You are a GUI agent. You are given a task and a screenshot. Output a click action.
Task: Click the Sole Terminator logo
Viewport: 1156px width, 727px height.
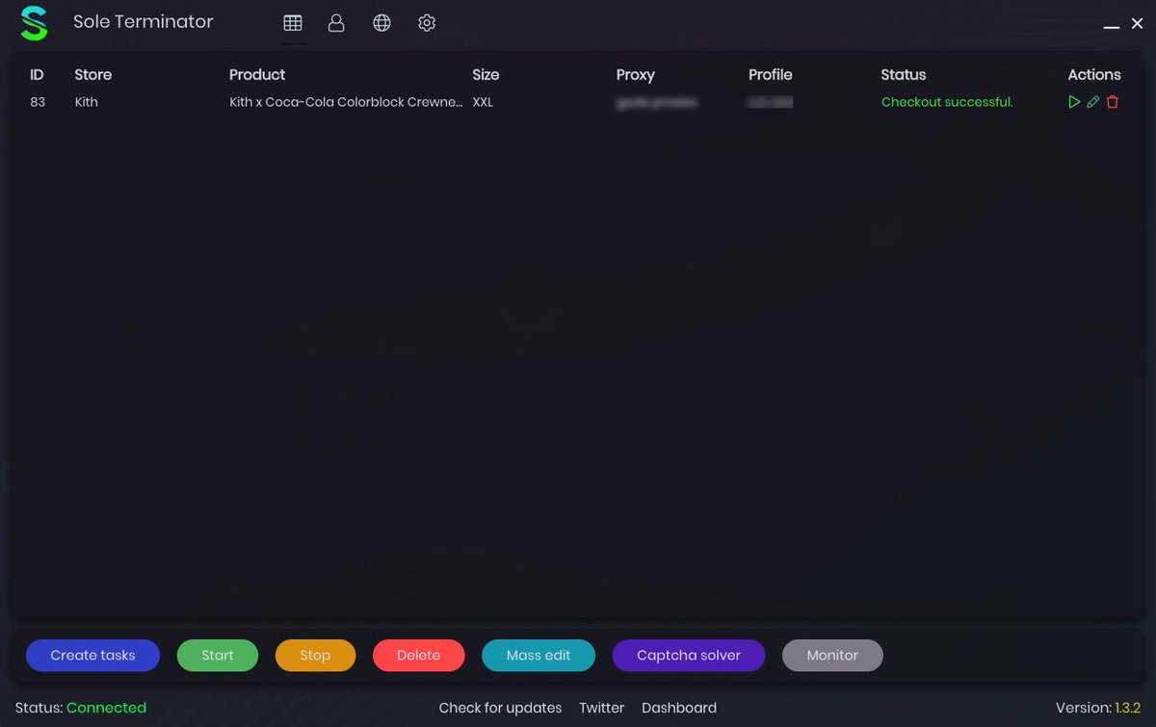(34, 23)
